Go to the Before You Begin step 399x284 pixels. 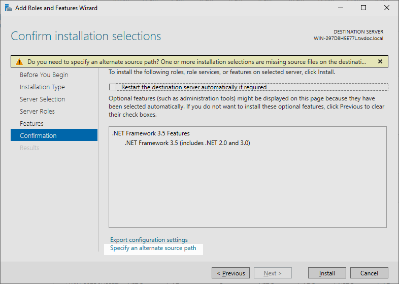pos(44,75)
